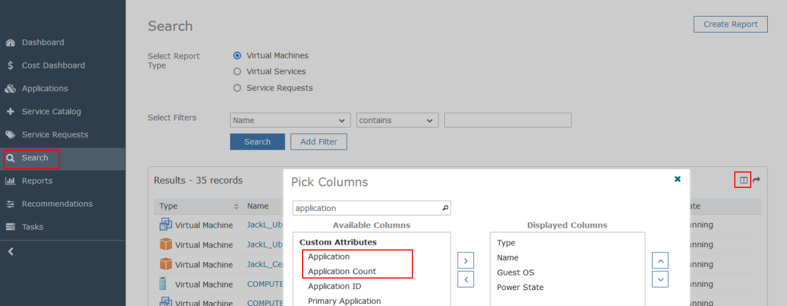Click the magnifier icon in column search

tap(445, 208)
